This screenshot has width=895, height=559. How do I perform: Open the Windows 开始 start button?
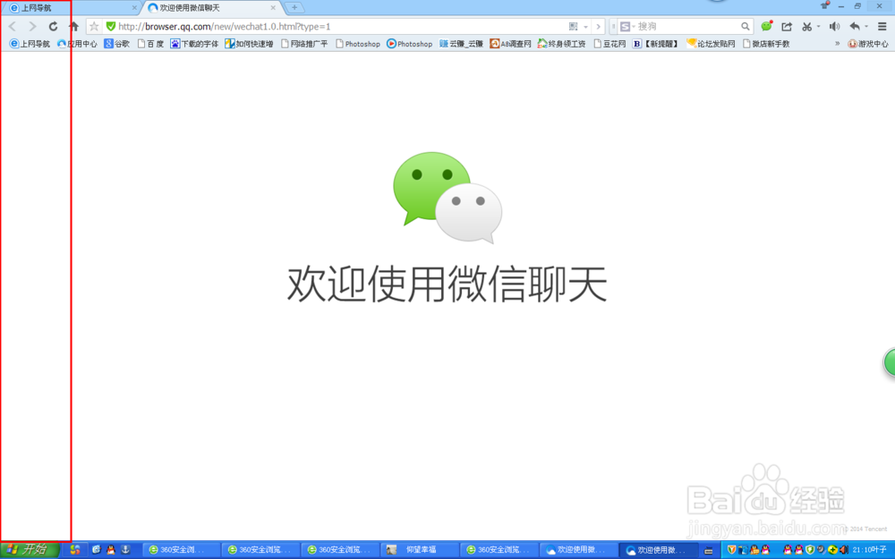click(x=30, y=550)
